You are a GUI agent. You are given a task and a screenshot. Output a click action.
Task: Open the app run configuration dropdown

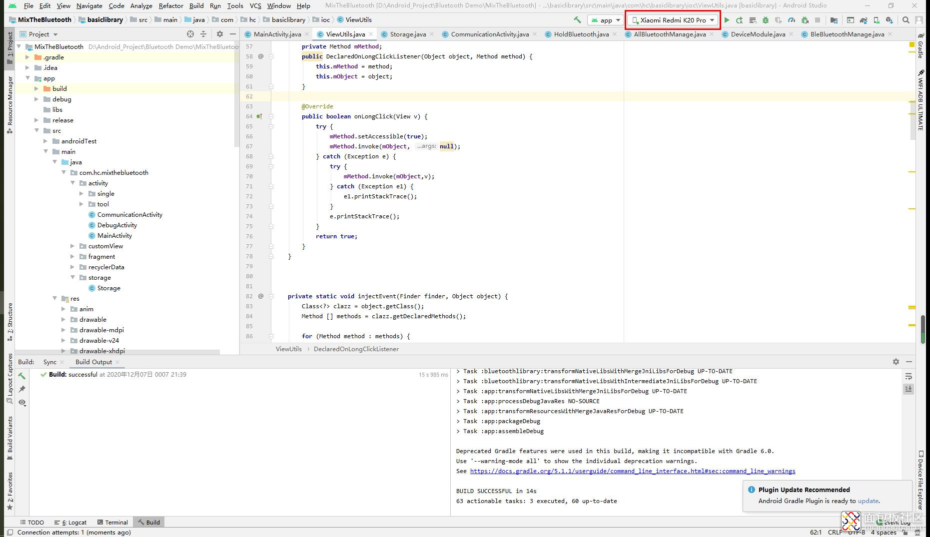point(605,20)
